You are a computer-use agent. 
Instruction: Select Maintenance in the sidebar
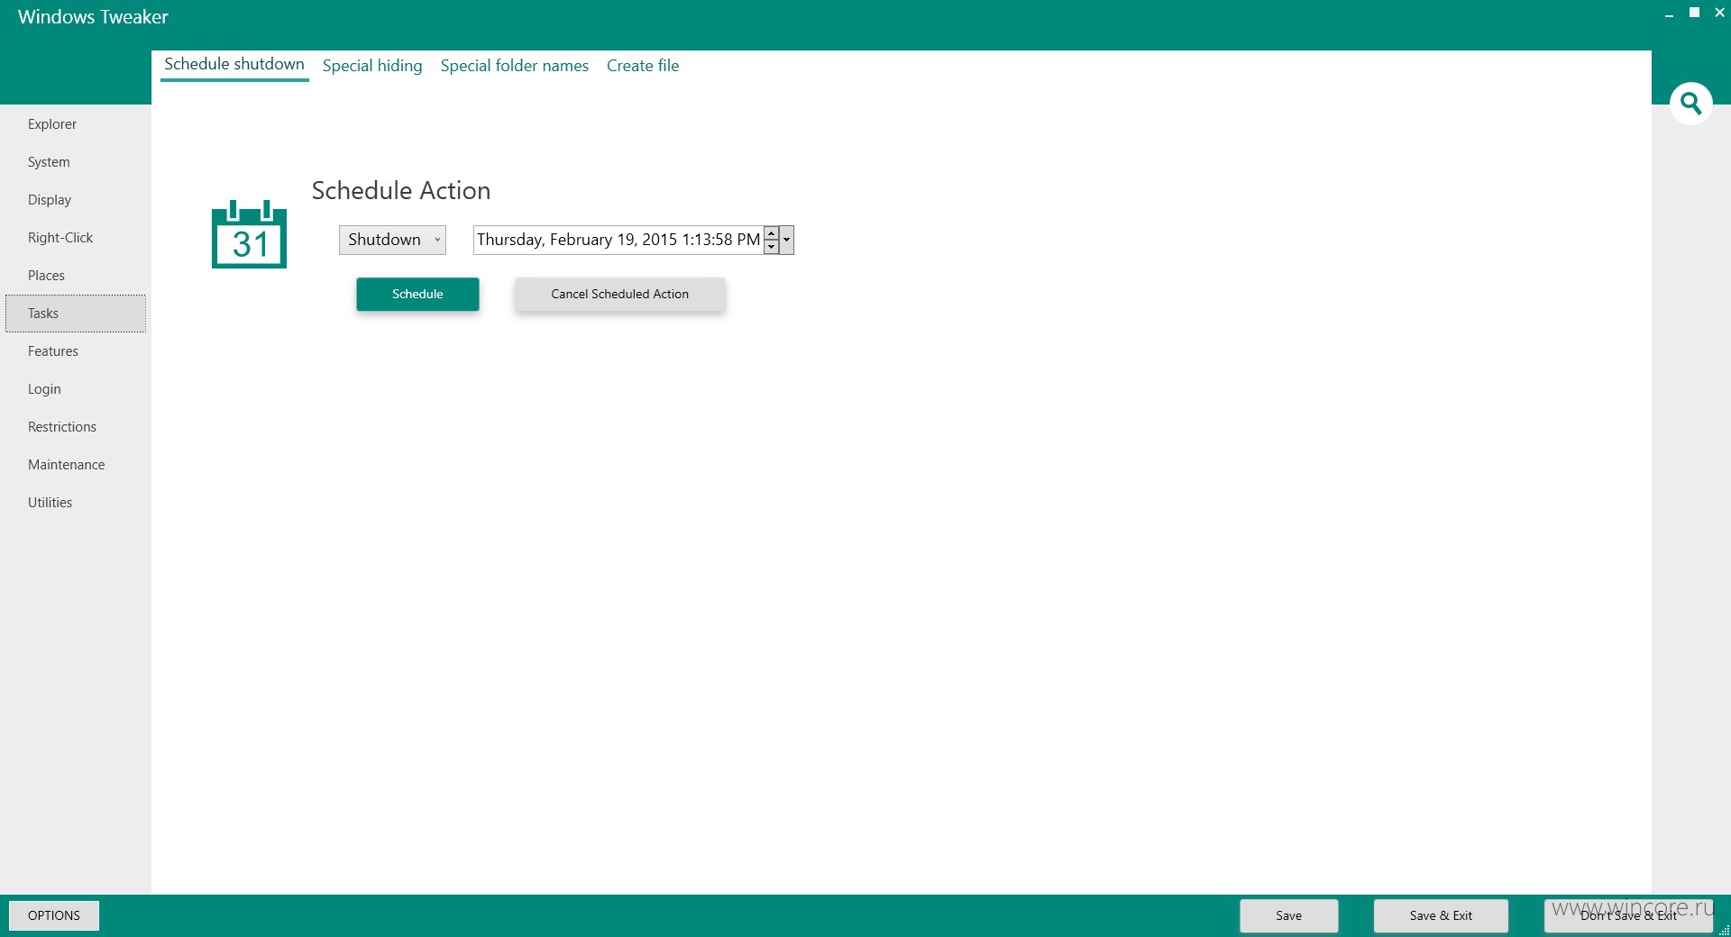tap(76, 465)
